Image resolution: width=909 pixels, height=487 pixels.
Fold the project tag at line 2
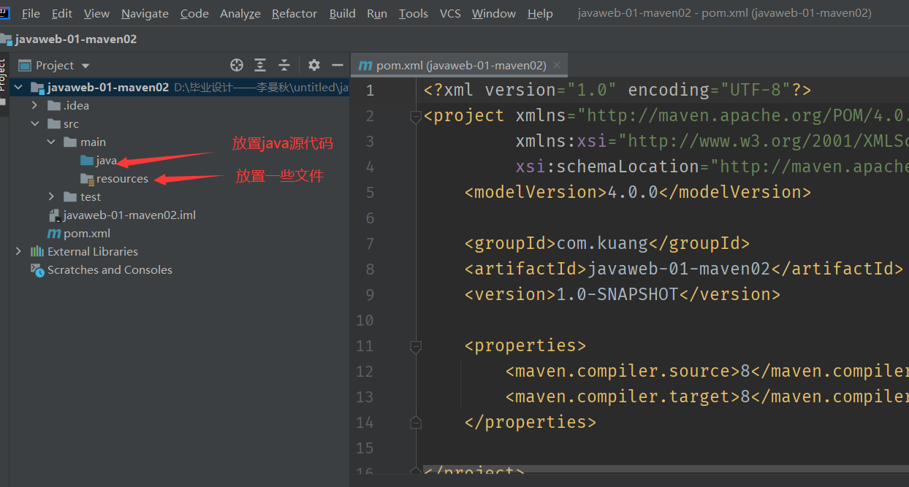[416, 116]
